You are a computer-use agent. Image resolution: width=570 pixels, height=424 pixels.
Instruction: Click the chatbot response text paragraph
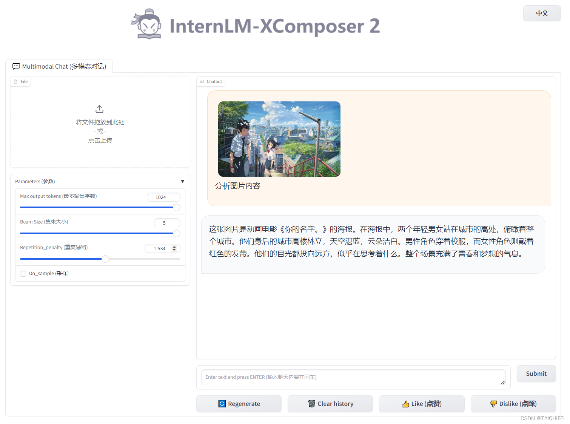click(x=372, y=241)
